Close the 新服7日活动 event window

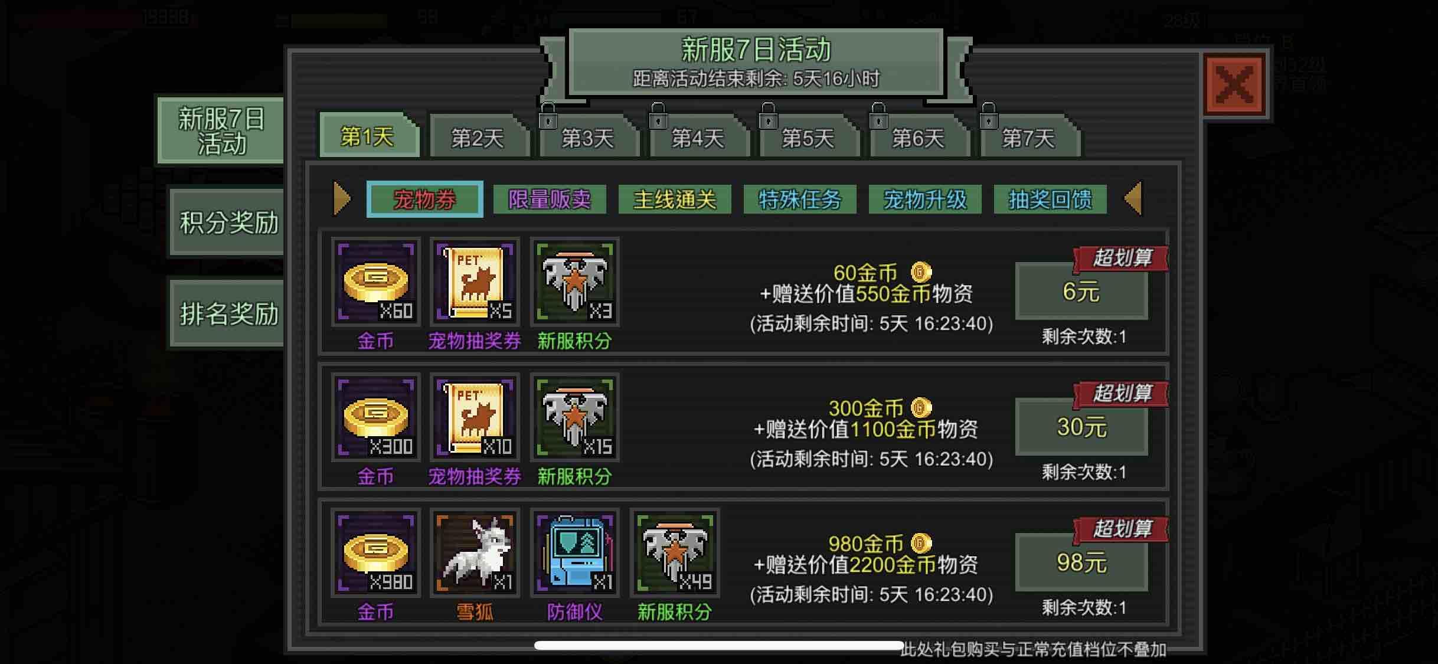pyautogui.click(x=1234, y=84)
